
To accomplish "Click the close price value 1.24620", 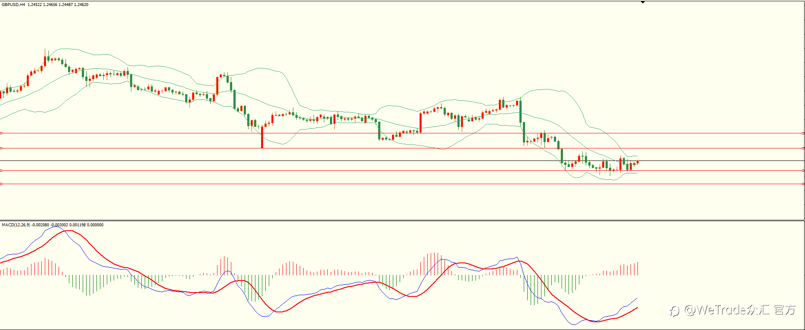I will [x=81, y=5].
